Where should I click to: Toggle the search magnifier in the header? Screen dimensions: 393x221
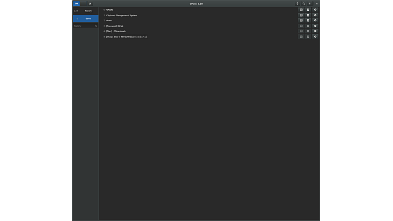[304, 4]
